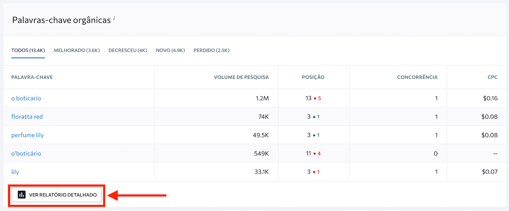This screenshot has height=211, width=509.
Task: Click the $0.07 CPC value
Action: pos(490,172)
